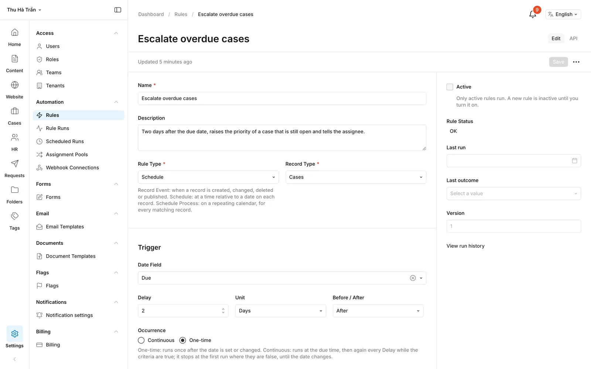Toggle the sidebar panel icon

(x=118, y=10)
